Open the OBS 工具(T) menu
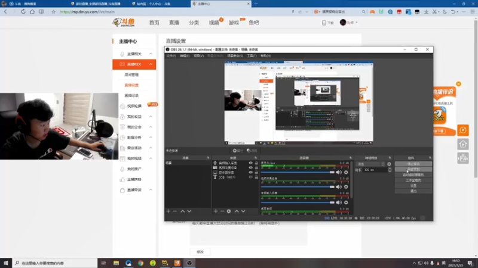Viewport: 478px width, 268px height. [x=252, y=56]
